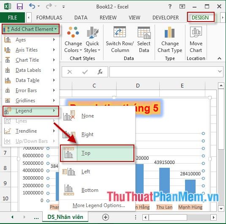This screenshot has height=224, width=226.
Task: Open the Legend submenu
Action: pyautogui.click(x=30, y=111)
